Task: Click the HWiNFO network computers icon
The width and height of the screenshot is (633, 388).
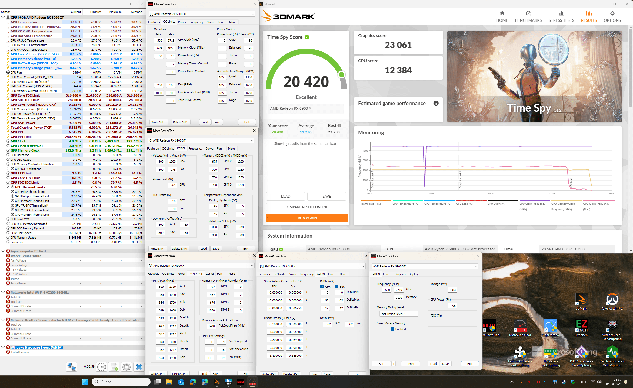Action: pyautogui.click(x=72, y=367)
